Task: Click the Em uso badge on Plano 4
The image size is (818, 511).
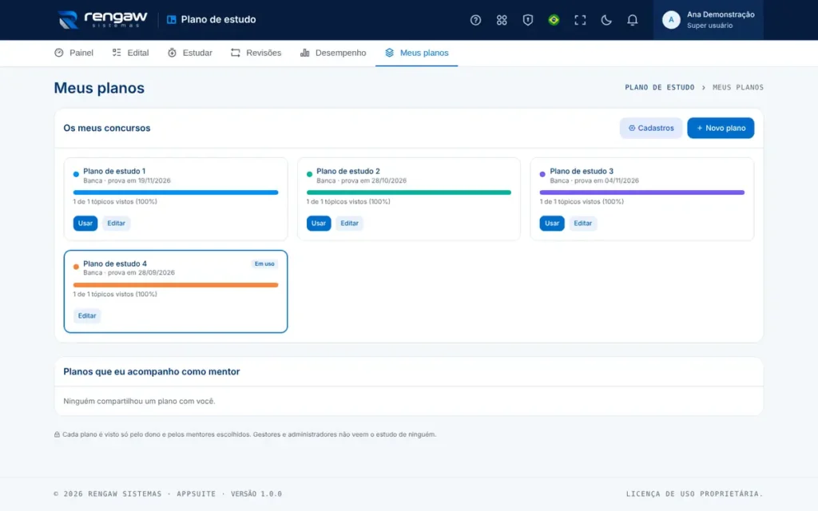Action: click(264, 263)
